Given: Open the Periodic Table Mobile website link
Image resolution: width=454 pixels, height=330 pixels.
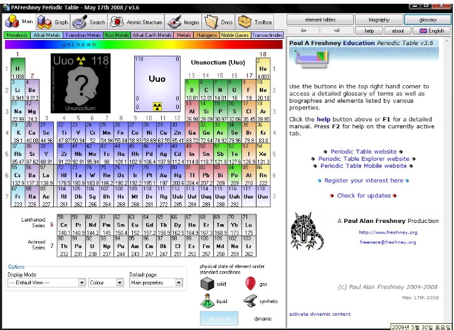Looking at the screenshot, I should click(x=363, y=166).
